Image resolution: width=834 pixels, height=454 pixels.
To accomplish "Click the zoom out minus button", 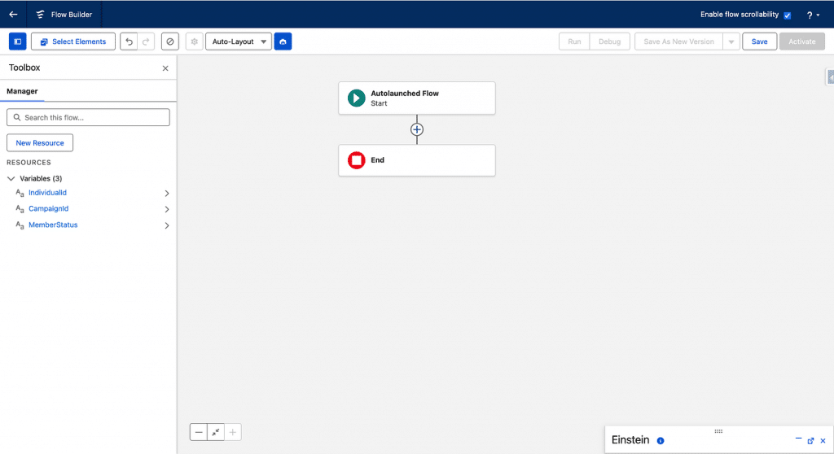I will (199, 432).
